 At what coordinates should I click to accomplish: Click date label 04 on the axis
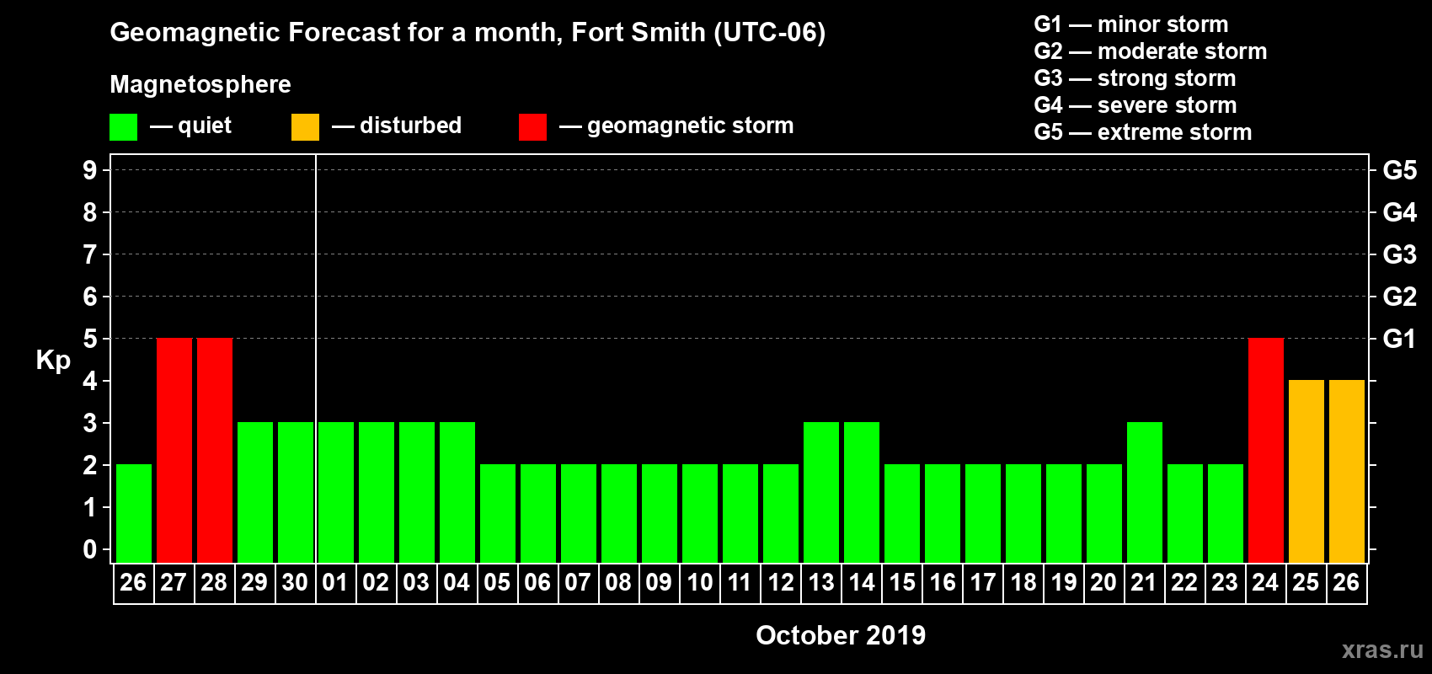click(x=457, y=583)
